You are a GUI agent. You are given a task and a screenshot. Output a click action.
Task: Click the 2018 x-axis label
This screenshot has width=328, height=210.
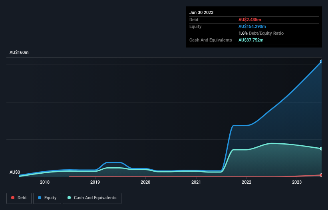(45, 182)
